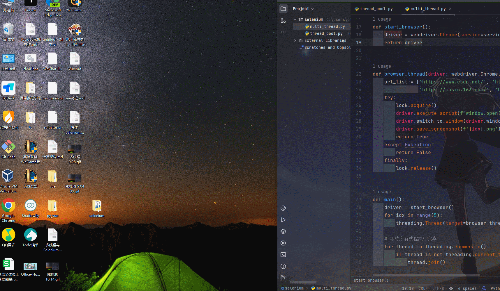Collapse the selenium project folder
Viewport: 500px width, 291px height.
(x=295, y=19)
